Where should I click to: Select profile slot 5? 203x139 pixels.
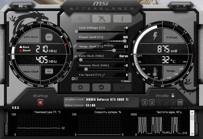click(173, 102)
